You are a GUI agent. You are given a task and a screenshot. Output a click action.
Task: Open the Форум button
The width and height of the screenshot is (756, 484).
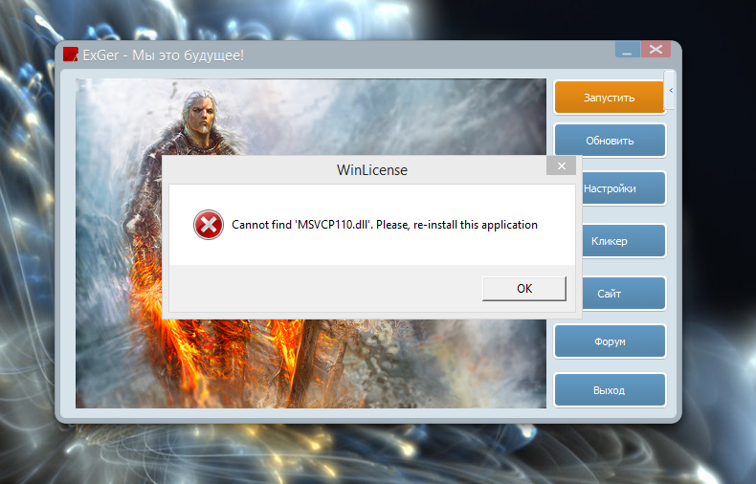[610, 341]
